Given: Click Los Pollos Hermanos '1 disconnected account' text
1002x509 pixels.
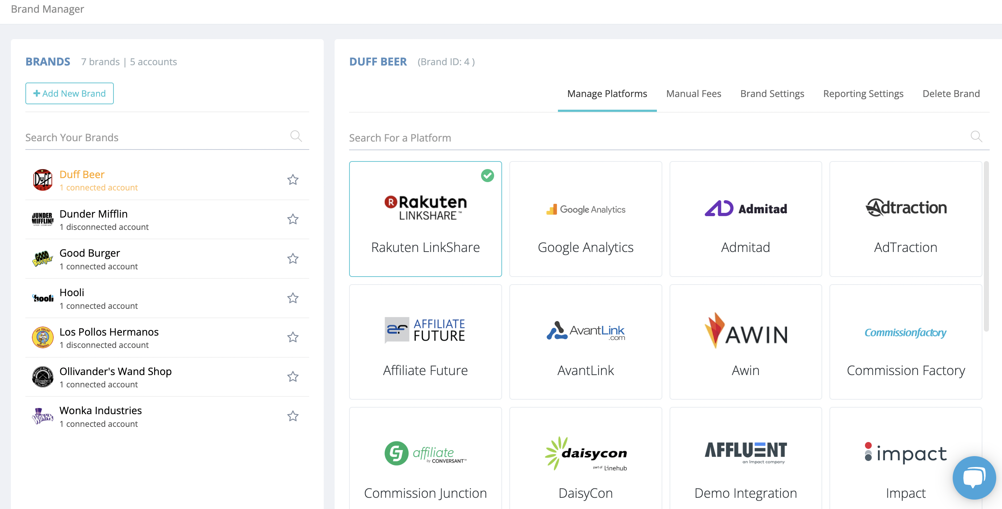Looking at the screenshot, I should pos(104,345).
